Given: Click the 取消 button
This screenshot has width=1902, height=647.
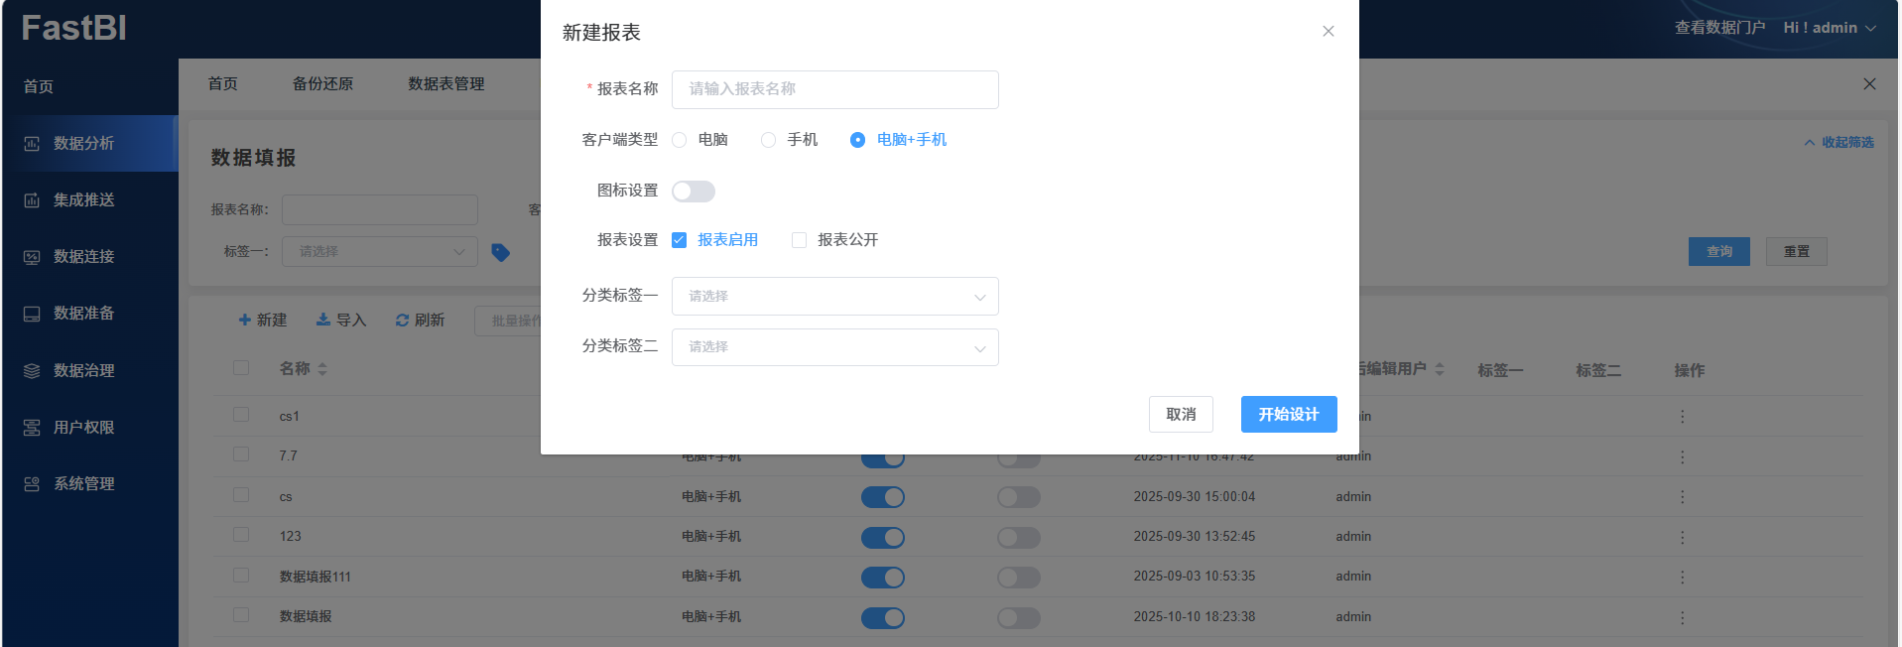Looking at the screenshot, I should (x=1181, y=415).
